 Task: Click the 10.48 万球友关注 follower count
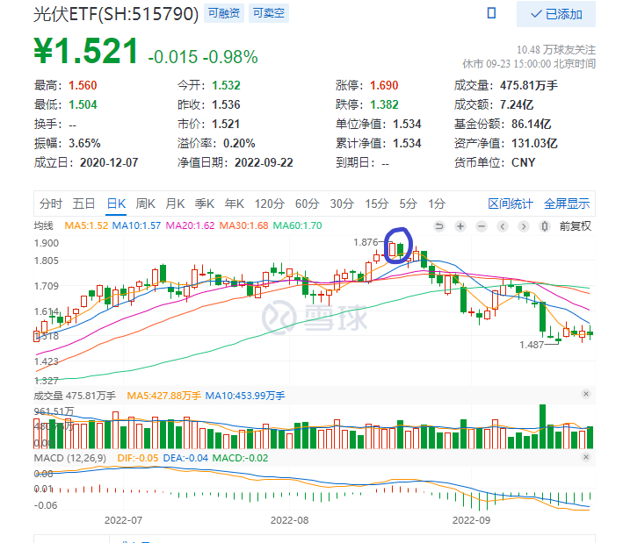coord(556,50)
